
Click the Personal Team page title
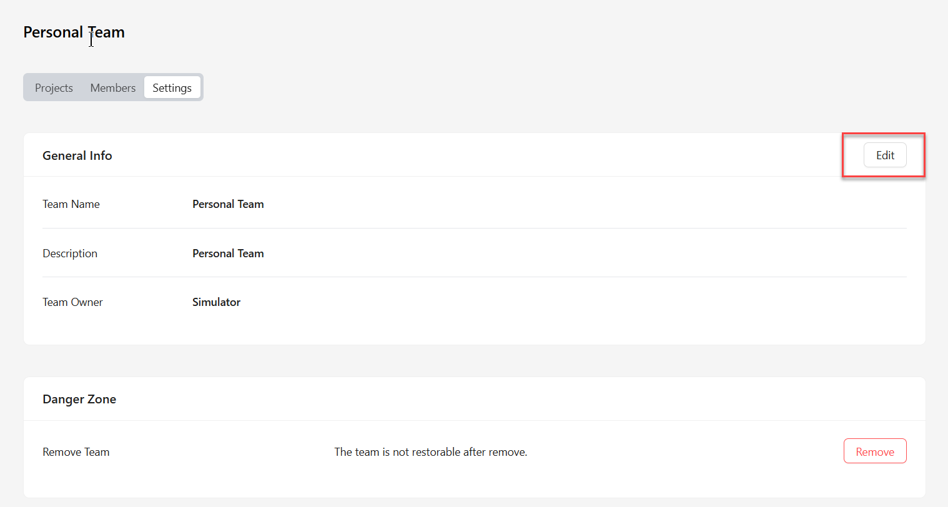(74, 32)
